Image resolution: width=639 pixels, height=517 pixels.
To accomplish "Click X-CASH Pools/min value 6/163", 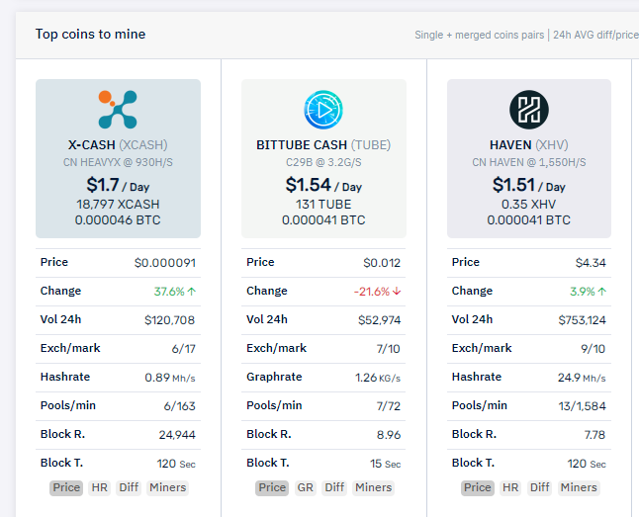I will [x=180, y=406].
